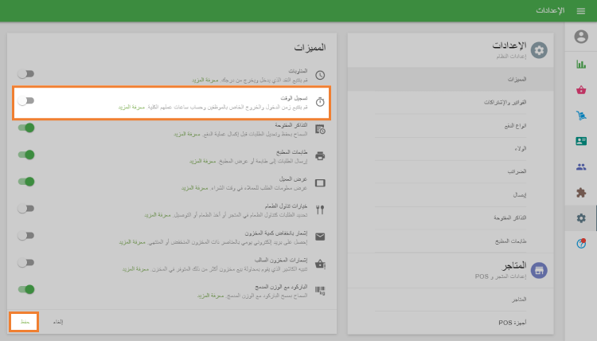Open Settings via the gear sidebar icon
The width and height of the screenshot is (597, 341).
[581, 218]
